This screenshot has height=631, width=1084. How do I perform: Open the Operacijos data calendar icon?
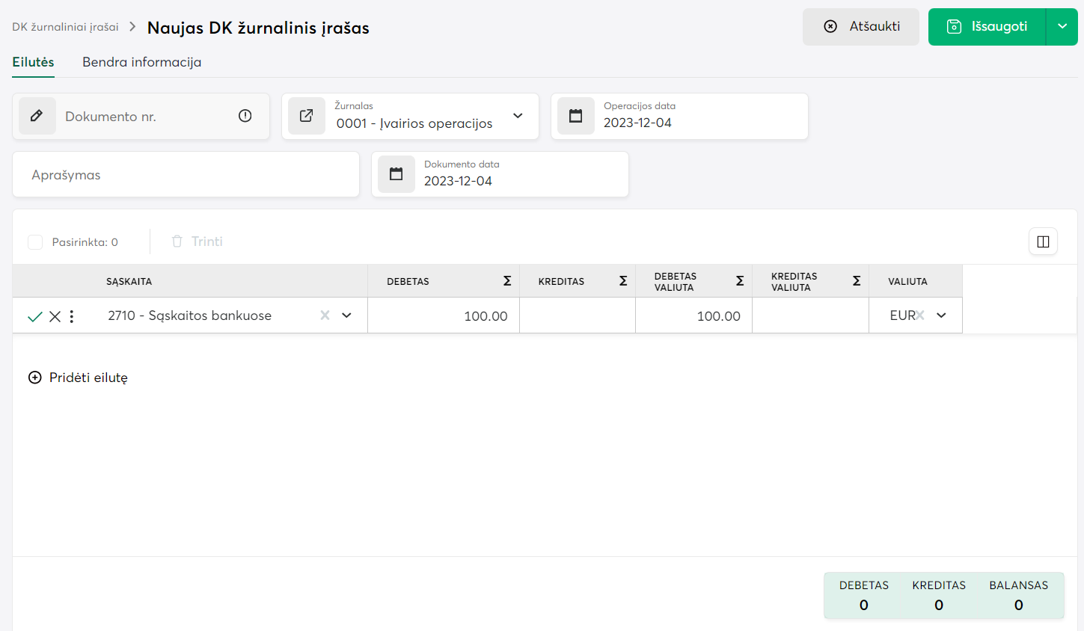tap(576, 116)
